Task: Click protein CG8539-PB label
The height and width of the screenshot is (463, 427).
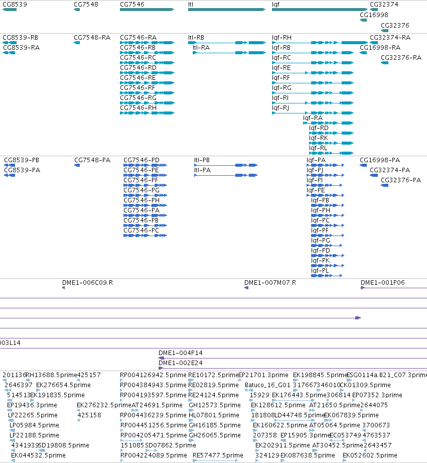Action: 22,160
